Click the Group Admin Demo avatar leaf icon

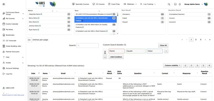[x=206, y=4]
